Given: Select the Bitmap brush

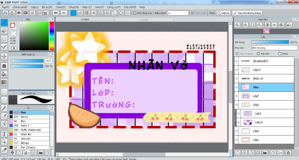Looking at the screenshot, I should point(29,143).
